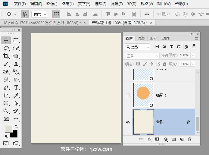The image size is (209, 155).
Task: Reset default foreground and background colors
Action: pyautogui.click(x=6, y=136)
